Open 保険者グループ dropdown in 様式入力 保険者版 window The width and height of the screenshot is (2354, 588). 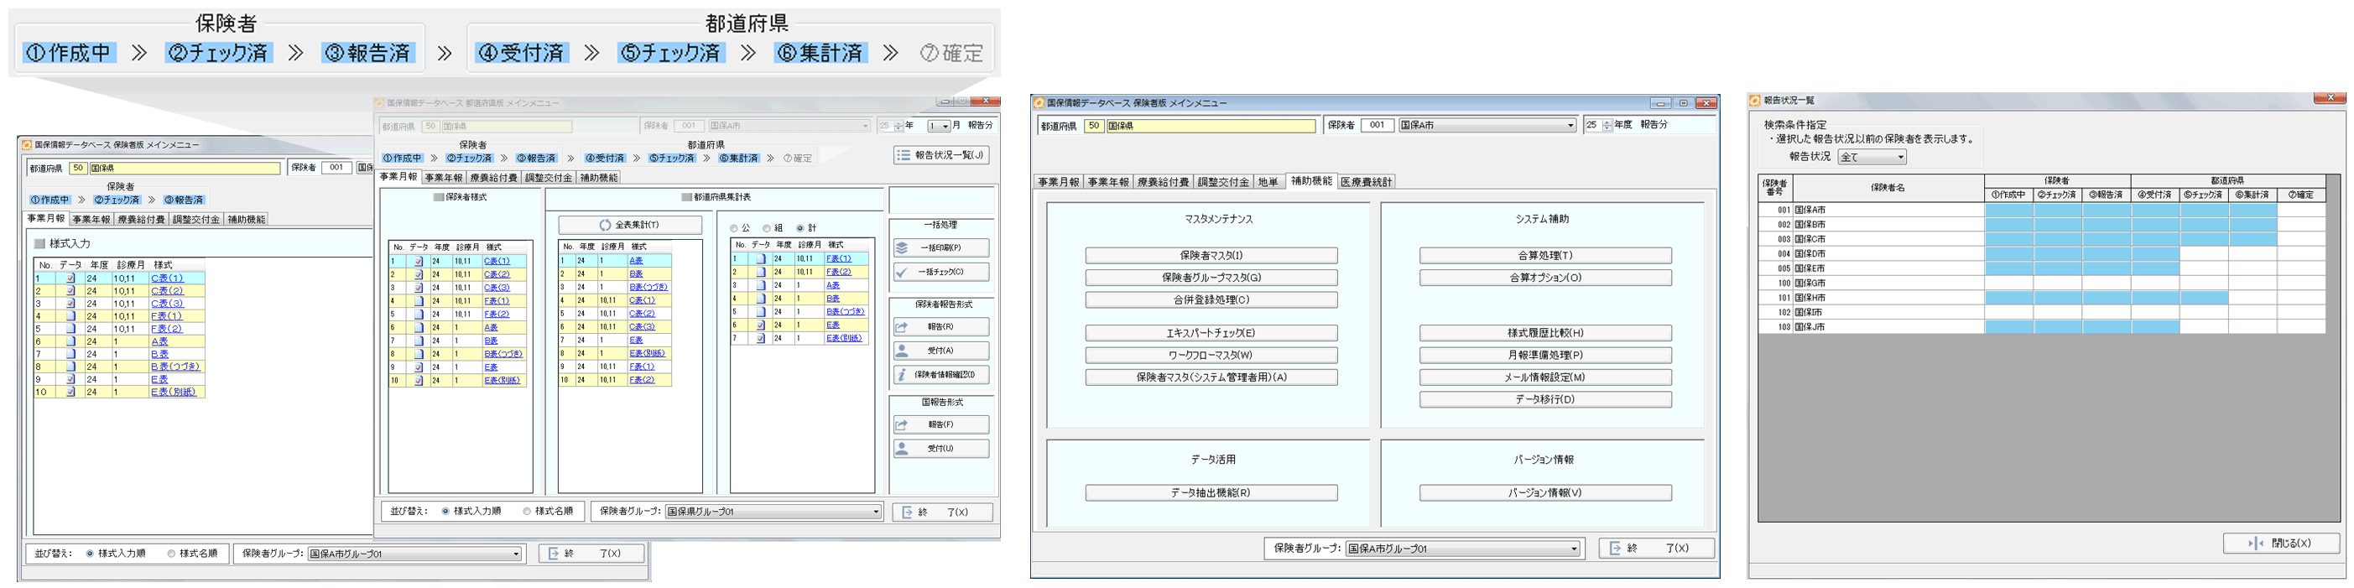(415, 554)
